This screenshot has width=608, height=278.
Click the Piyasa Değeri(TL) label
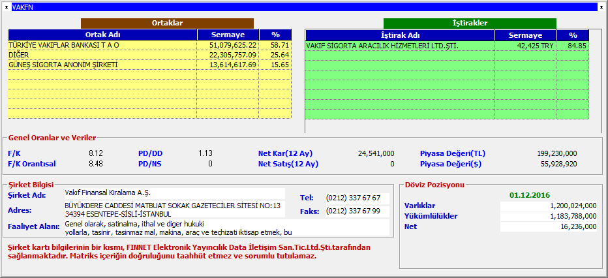pos(453,153)
